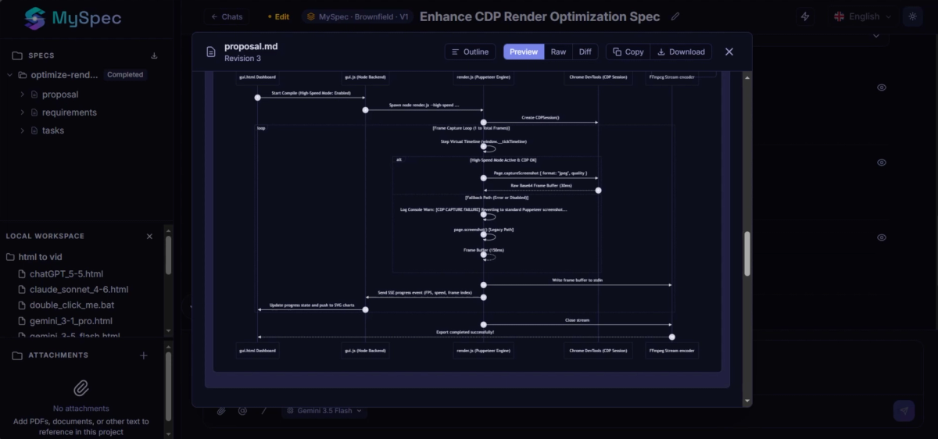
Task: Open the requirements spec document
Action: pos(70,112)
